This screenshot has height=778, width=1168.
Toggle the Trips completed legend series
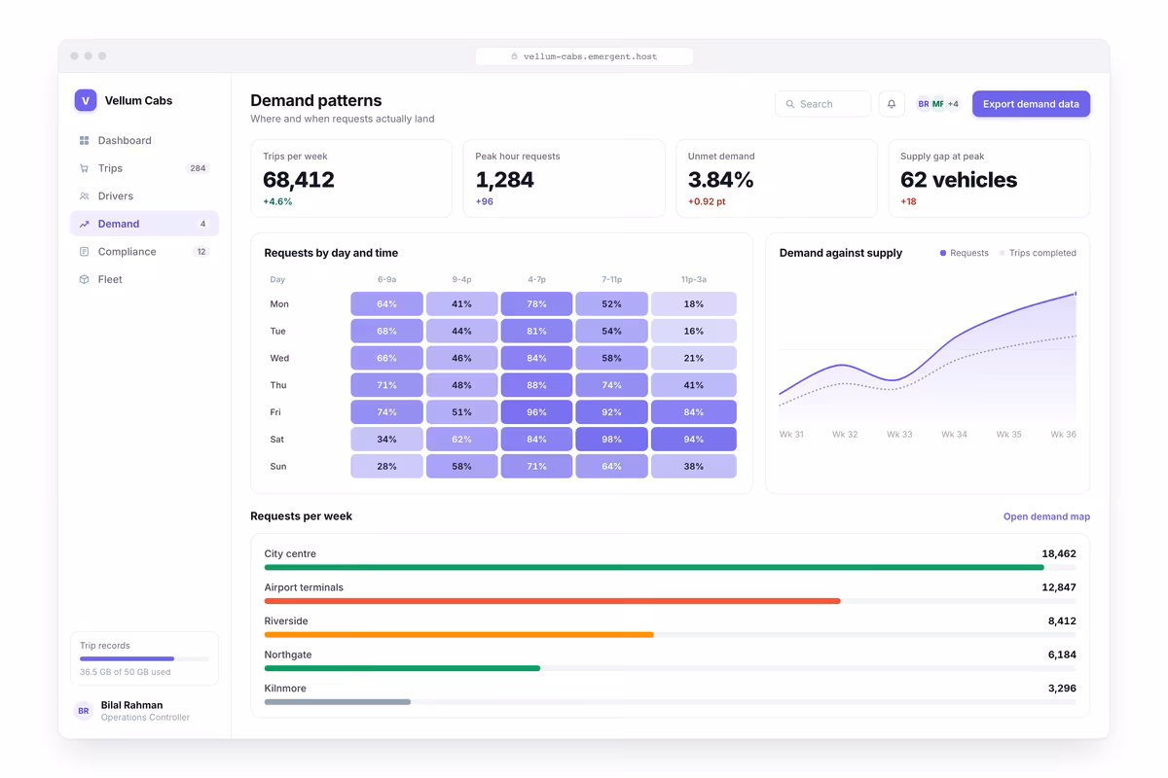pos(1038,253)
